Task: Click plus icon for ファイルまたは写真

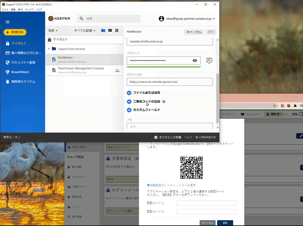Action: 129,93
